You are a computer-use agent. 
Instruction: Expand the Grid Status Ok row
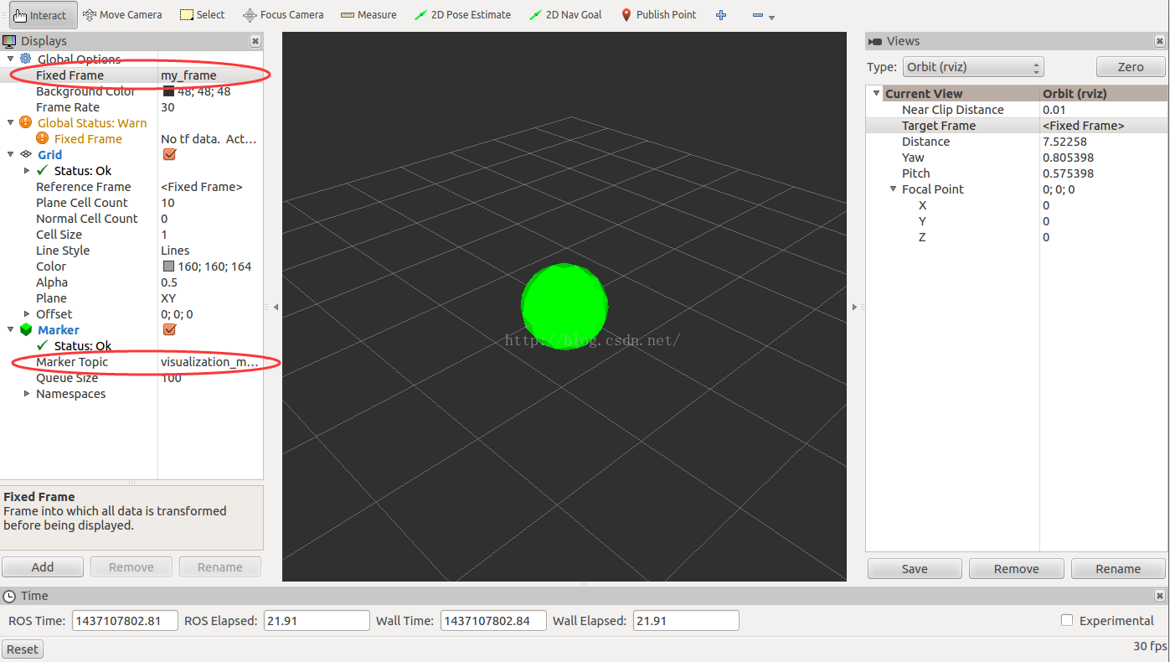tap(27, 170)
